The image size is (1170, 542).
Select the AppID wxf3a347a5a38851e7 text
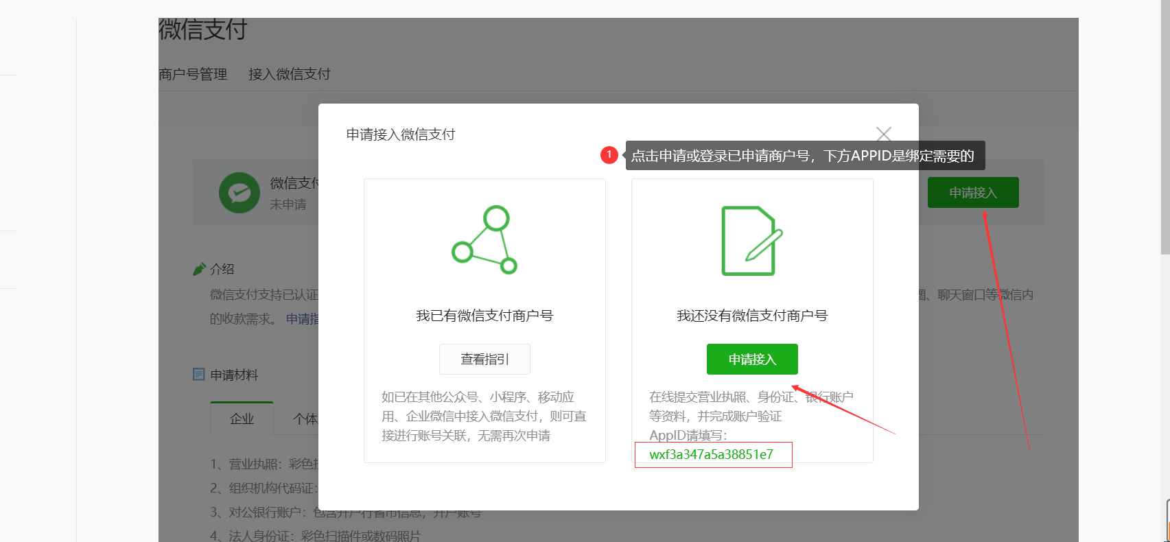coord(711,455)
